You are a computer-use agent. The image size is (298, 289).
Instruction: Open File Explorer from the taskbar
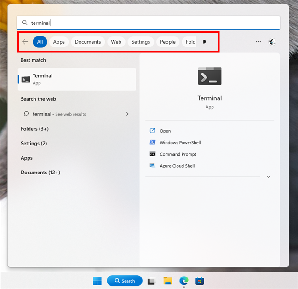point(168,281)
